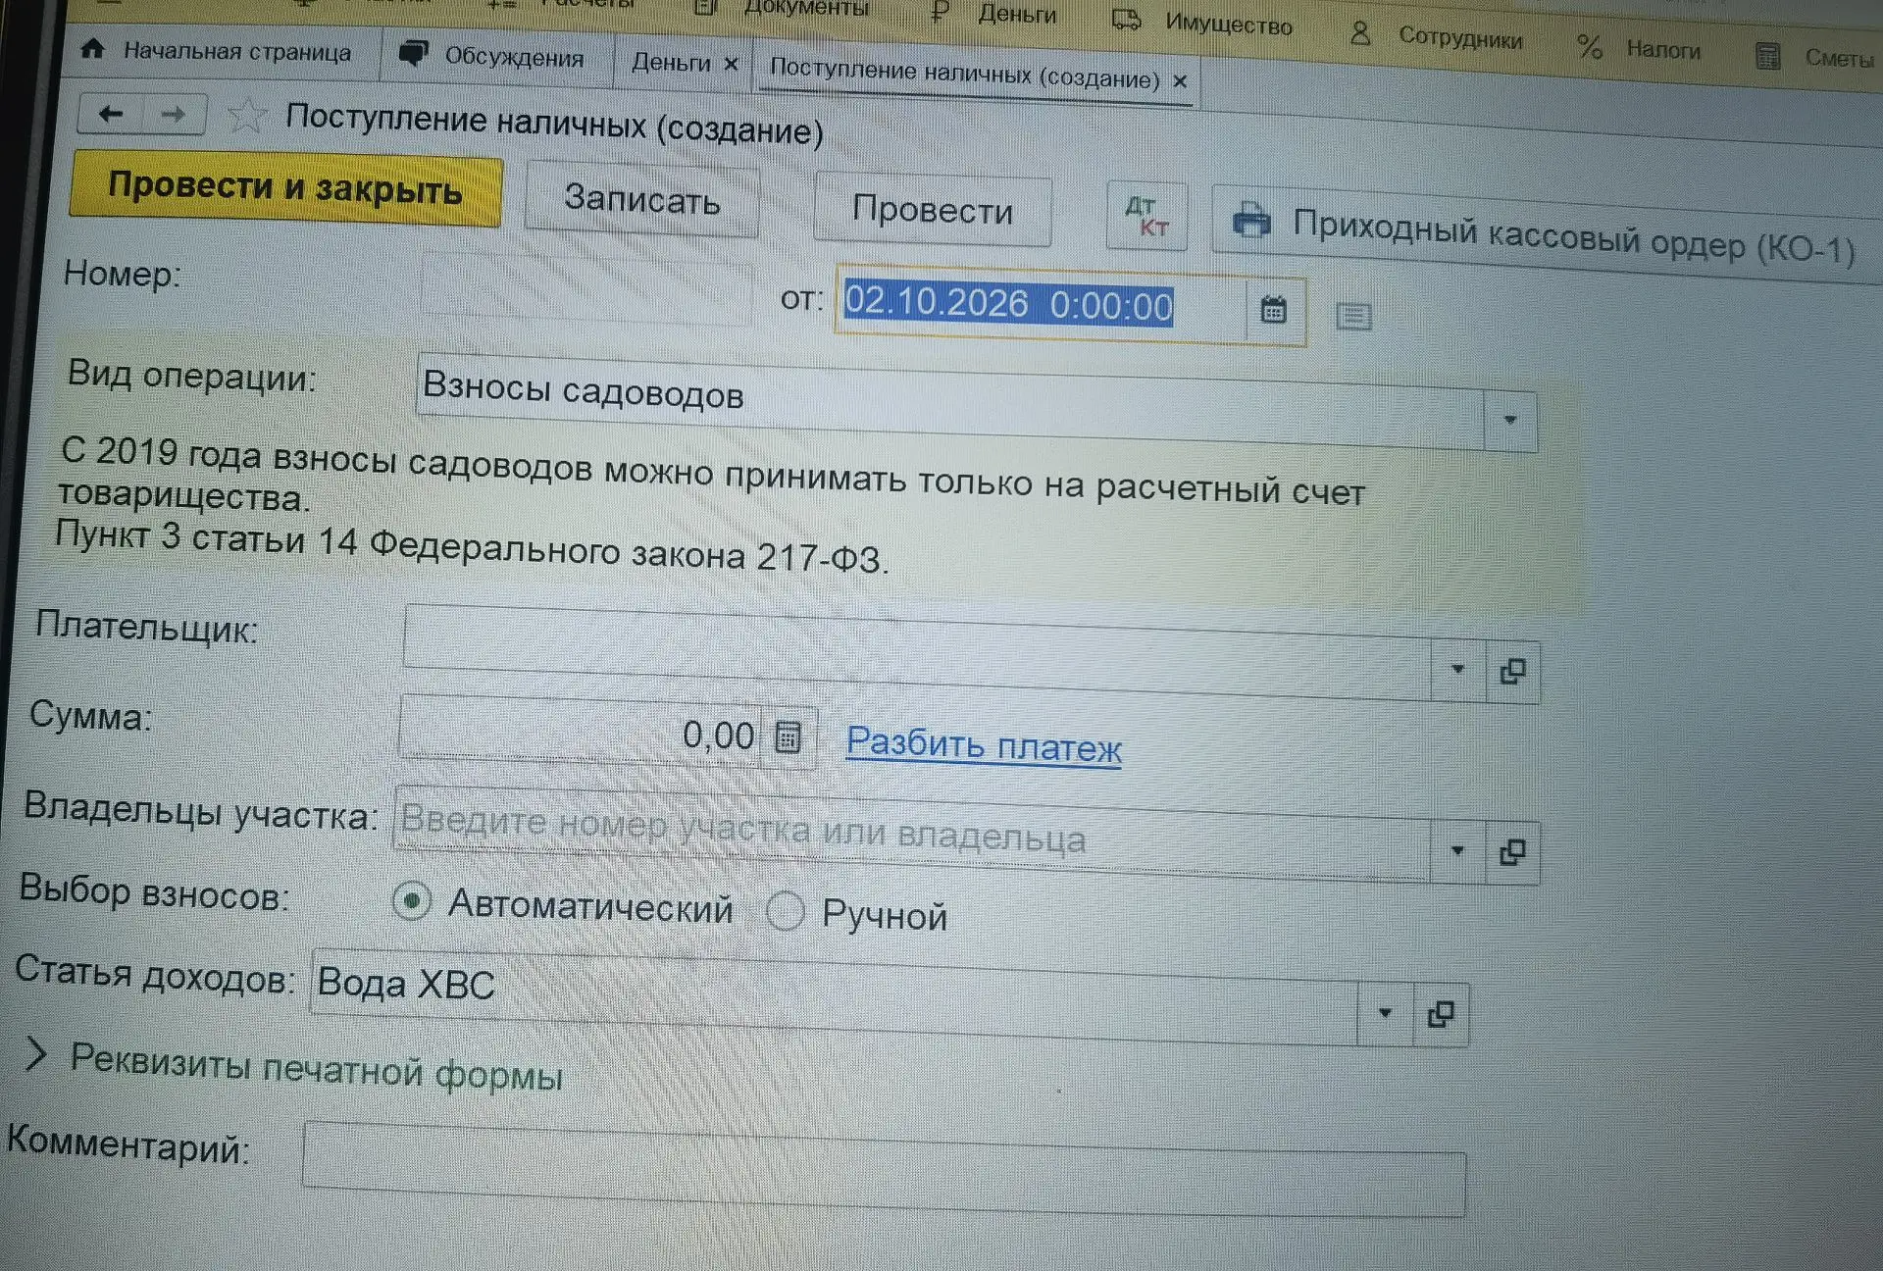
Task: Expand the Вид операции dropdown
Action: pos(1510,421)
